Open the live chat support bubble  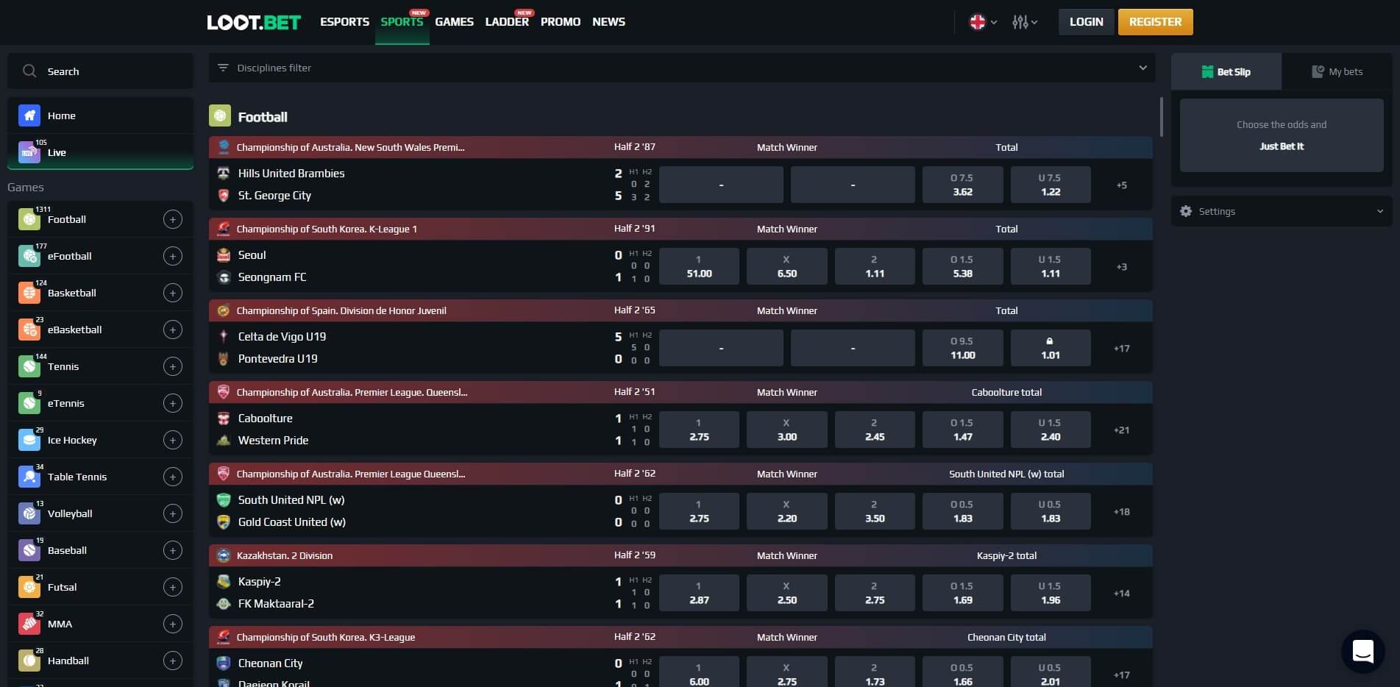[1362, 652]
